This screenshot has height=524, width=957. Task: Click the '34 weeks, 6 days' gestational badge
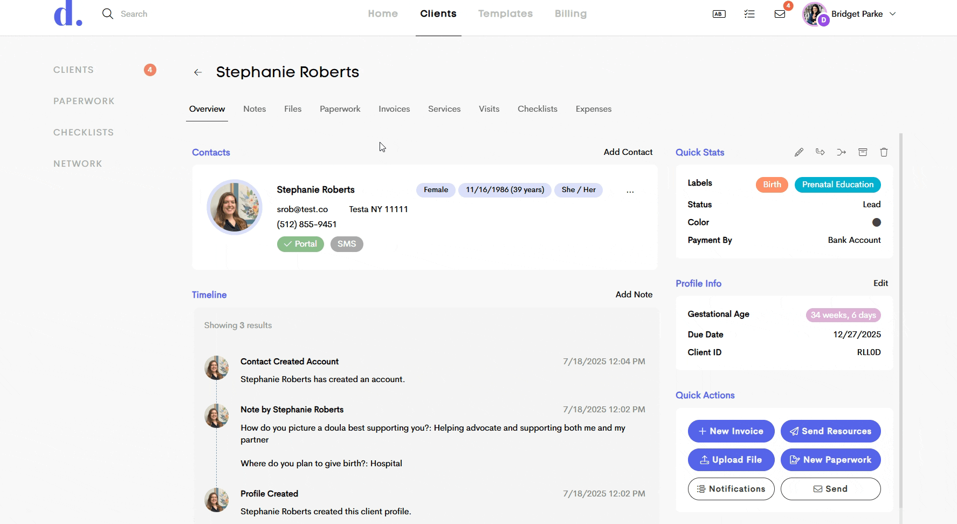843,315
